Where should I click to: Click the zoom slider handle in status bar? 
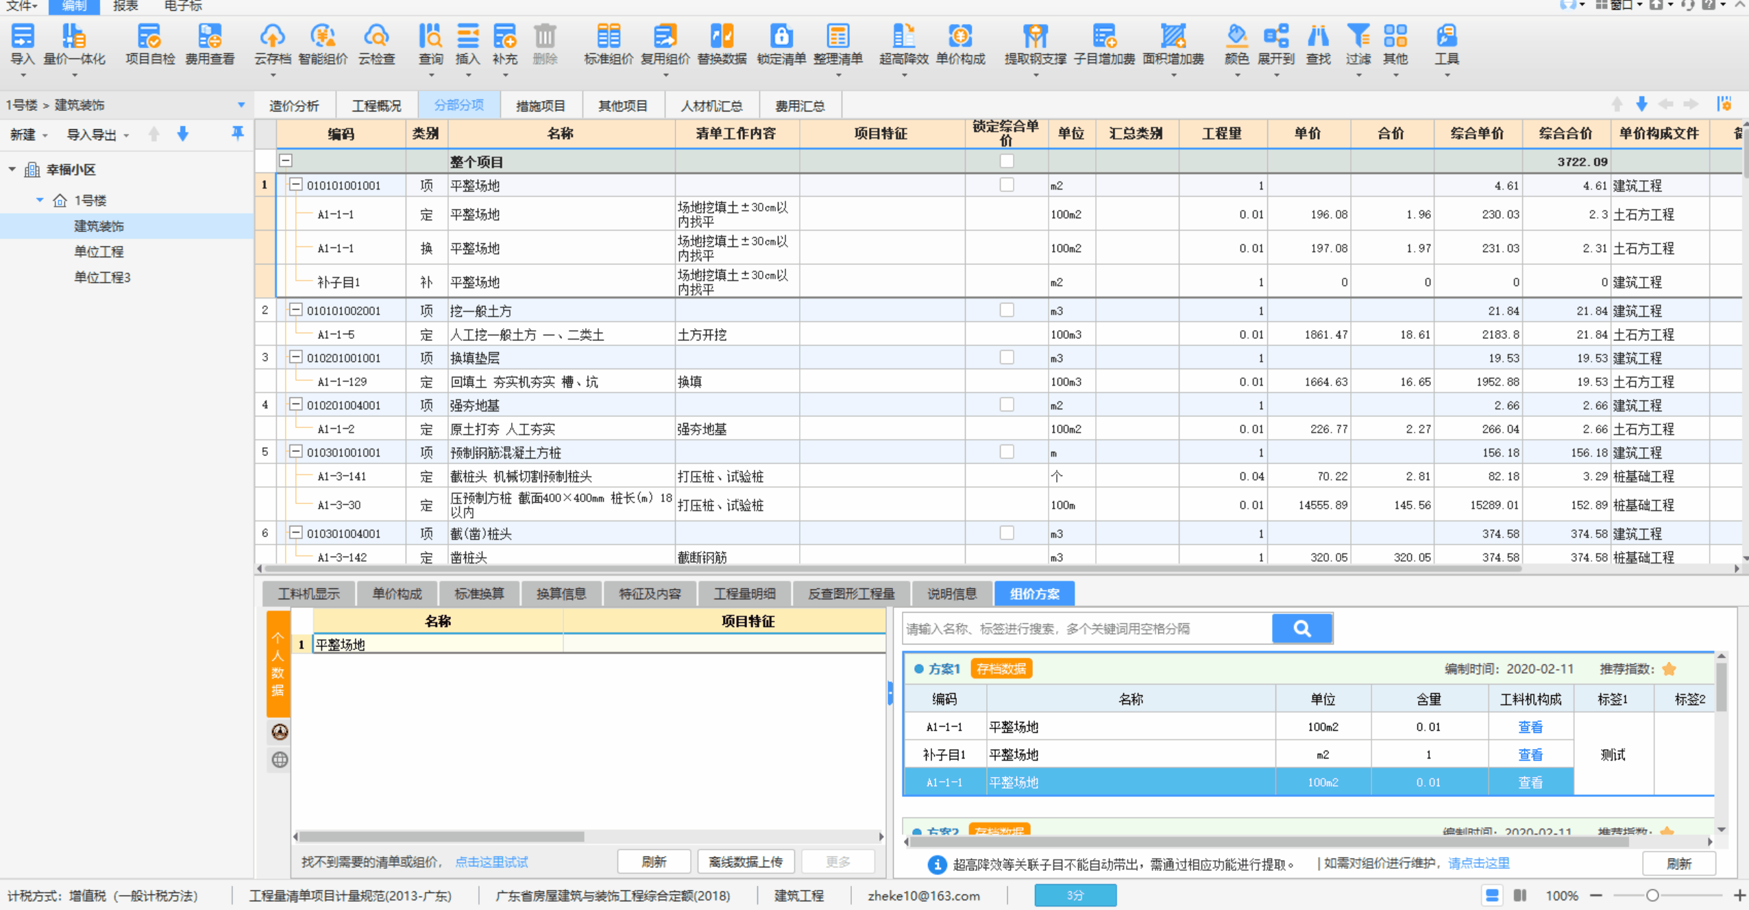tap(1652, 896)
